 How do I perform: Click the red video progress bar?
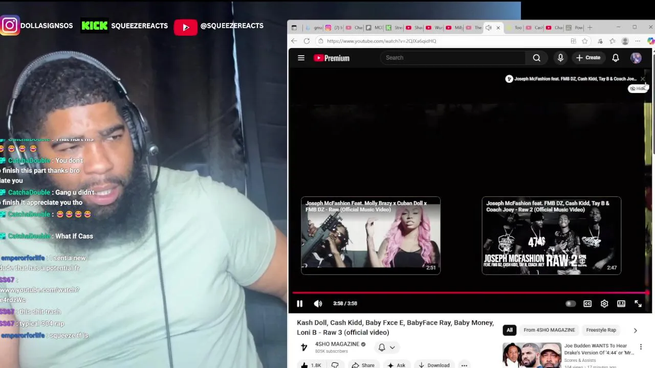470,293
